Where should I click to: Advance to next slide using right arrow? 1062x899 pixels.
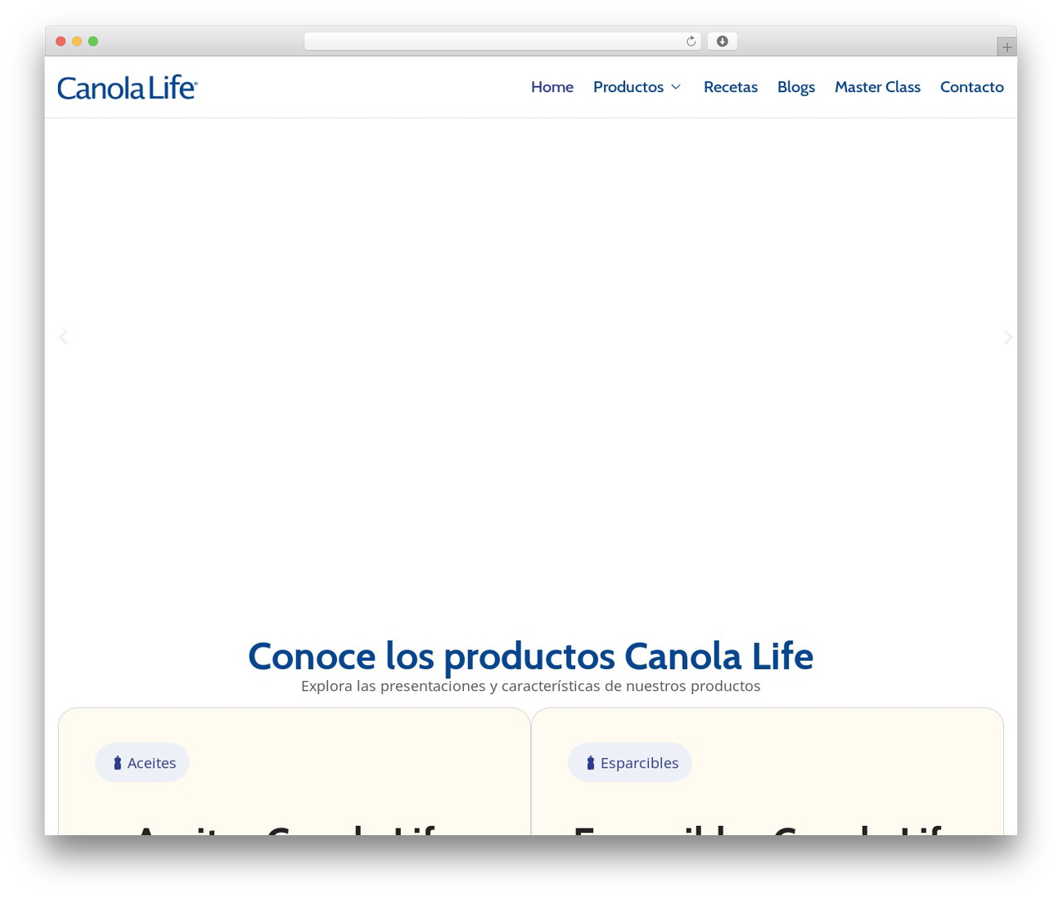(x=1007, y=338)
